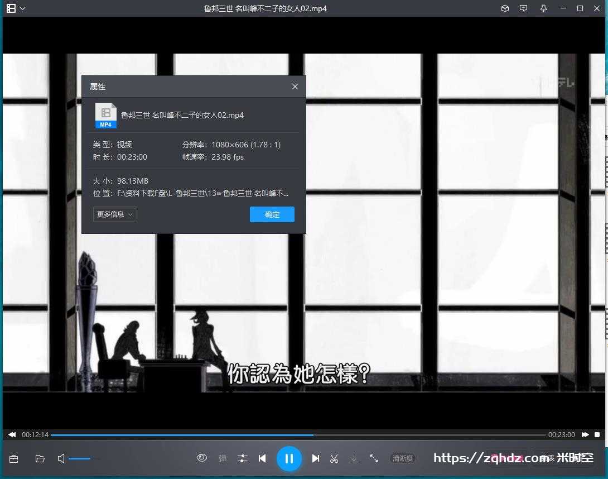
Task: Open the scissors clip tool
Action: pos(334,458)
